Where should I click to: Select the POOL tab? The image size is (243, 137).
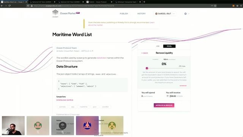(169, 46)
